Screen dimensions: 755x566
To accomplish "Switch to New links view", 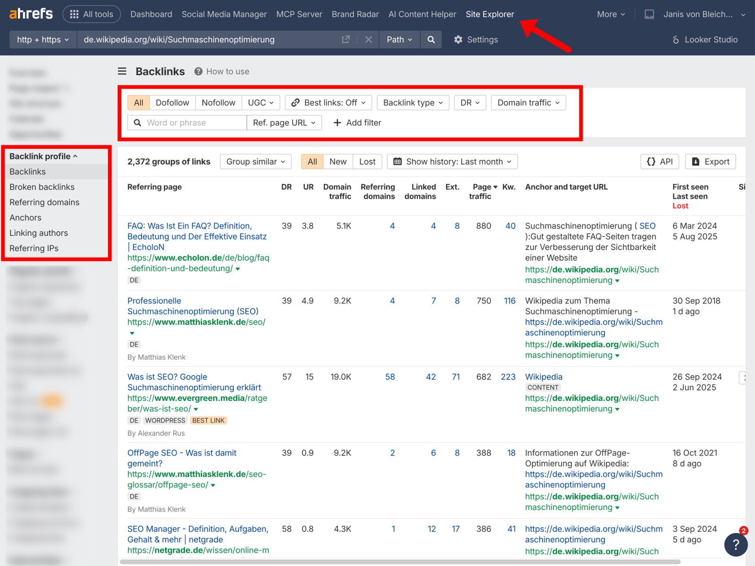I will point(338,161).
